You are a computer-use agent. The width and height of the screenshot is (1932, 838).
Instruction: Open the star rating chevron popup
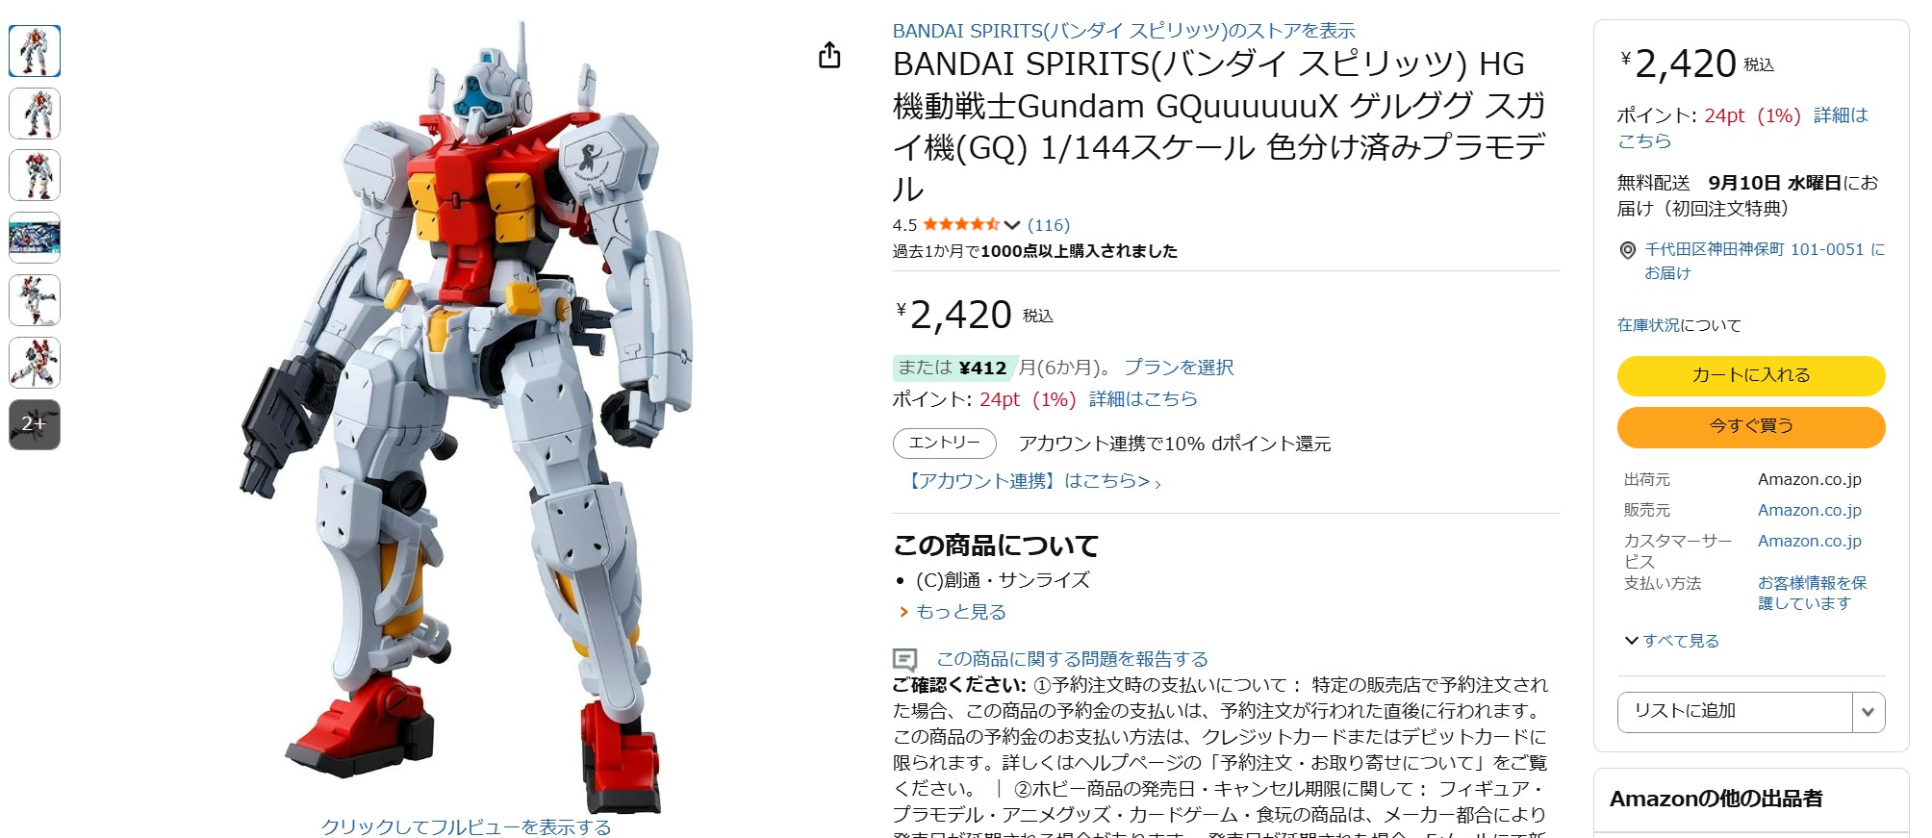click(x=1011, y=225)
